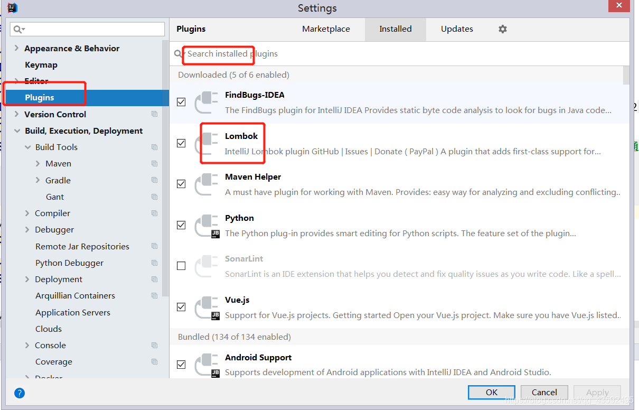This screenshot has width=639, height=410.
Task: Click the Python plugin icon
Action: pyautogui.click(x=206, y=225)
